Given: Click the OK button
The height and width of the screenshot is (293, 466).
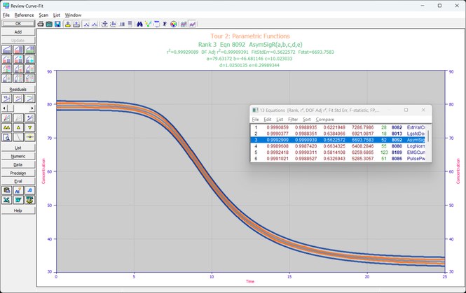Looking at the screenshot, I should click(18, 24).
